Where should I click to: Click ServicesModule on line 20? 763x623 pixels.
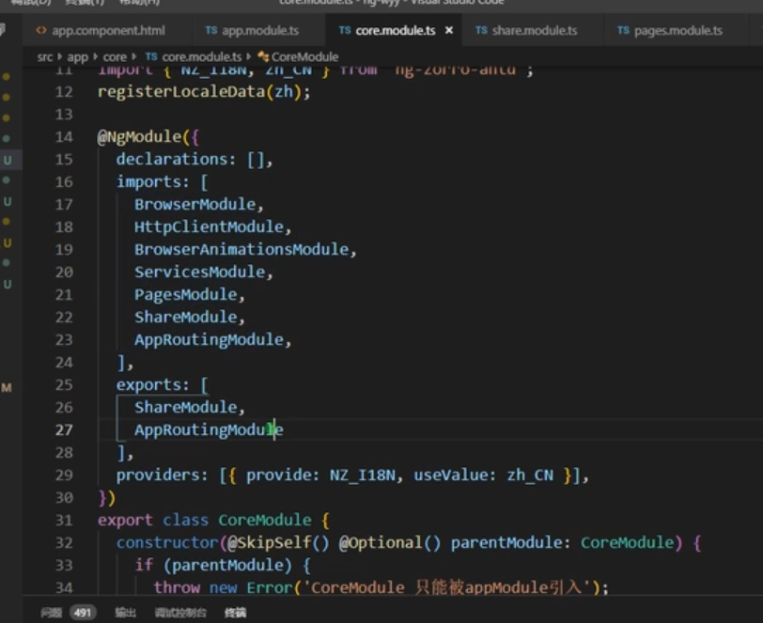200,272
